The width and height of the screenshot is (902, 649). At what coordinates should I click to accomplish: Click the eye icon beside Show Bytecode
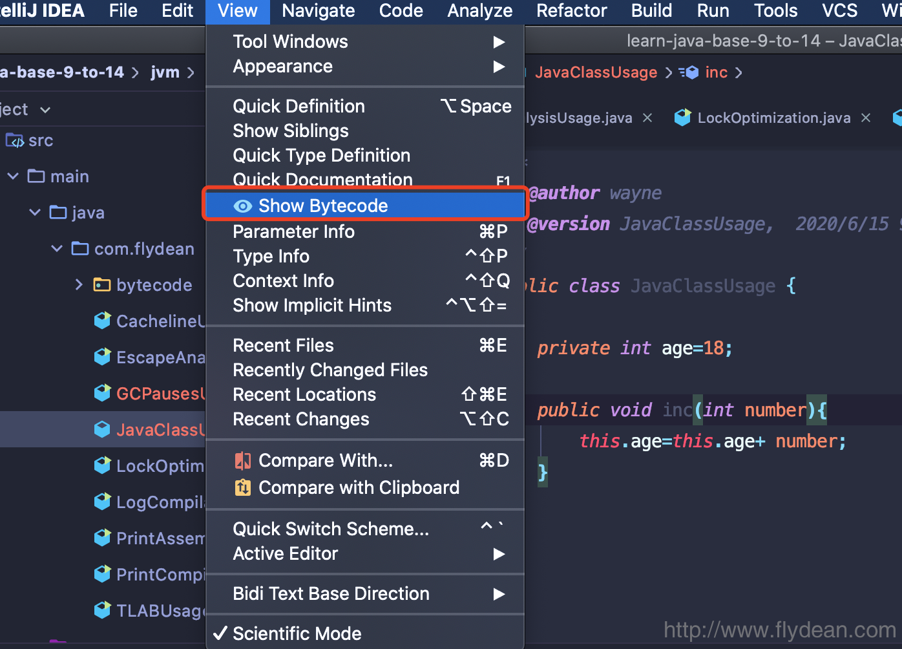(x=243, y=206)
